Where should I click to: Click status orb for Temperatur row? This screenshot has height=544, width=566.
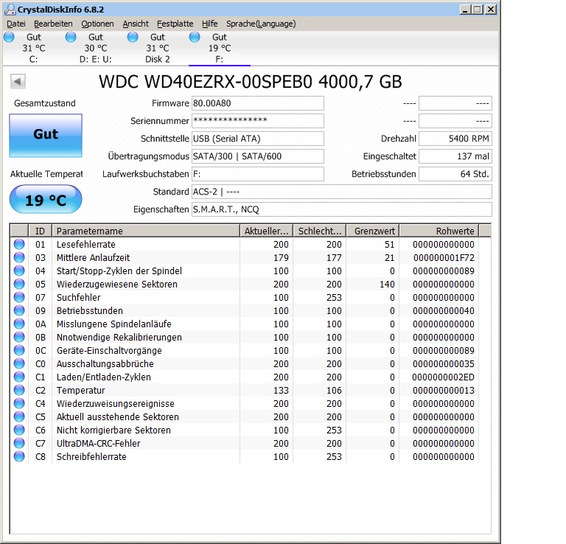pos(19,390)
